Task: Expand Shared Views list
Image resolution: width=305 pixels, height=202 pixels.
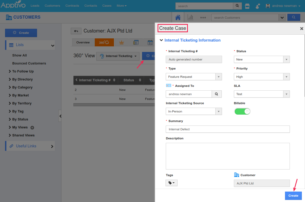Action: tap(10, 135)
